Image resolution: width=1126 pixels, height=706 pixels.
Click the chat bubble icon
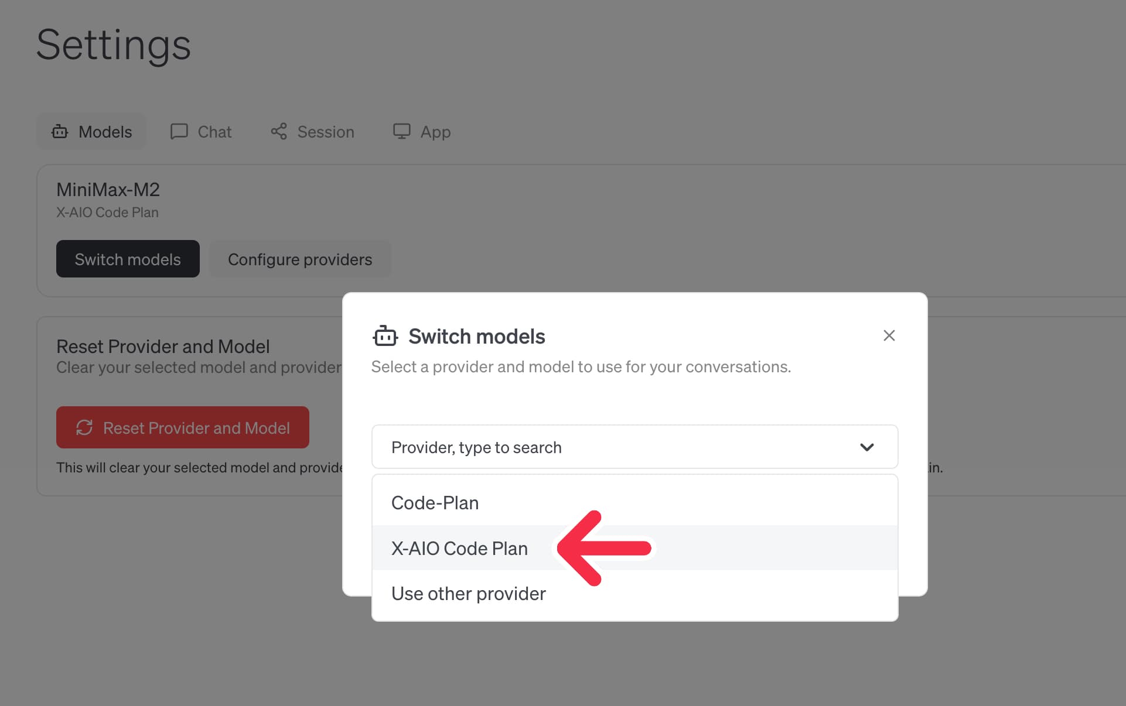(x=179, y=131)
